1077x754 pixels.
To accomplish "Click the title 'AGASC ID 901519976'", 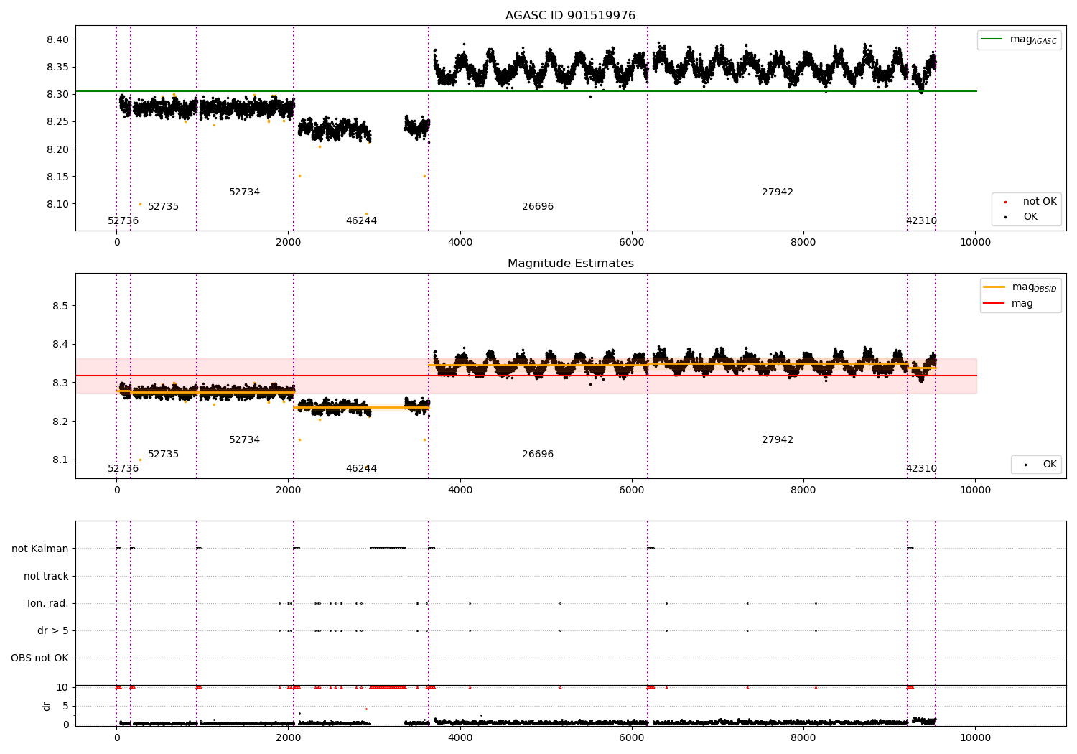I will (x=570, y=16).
